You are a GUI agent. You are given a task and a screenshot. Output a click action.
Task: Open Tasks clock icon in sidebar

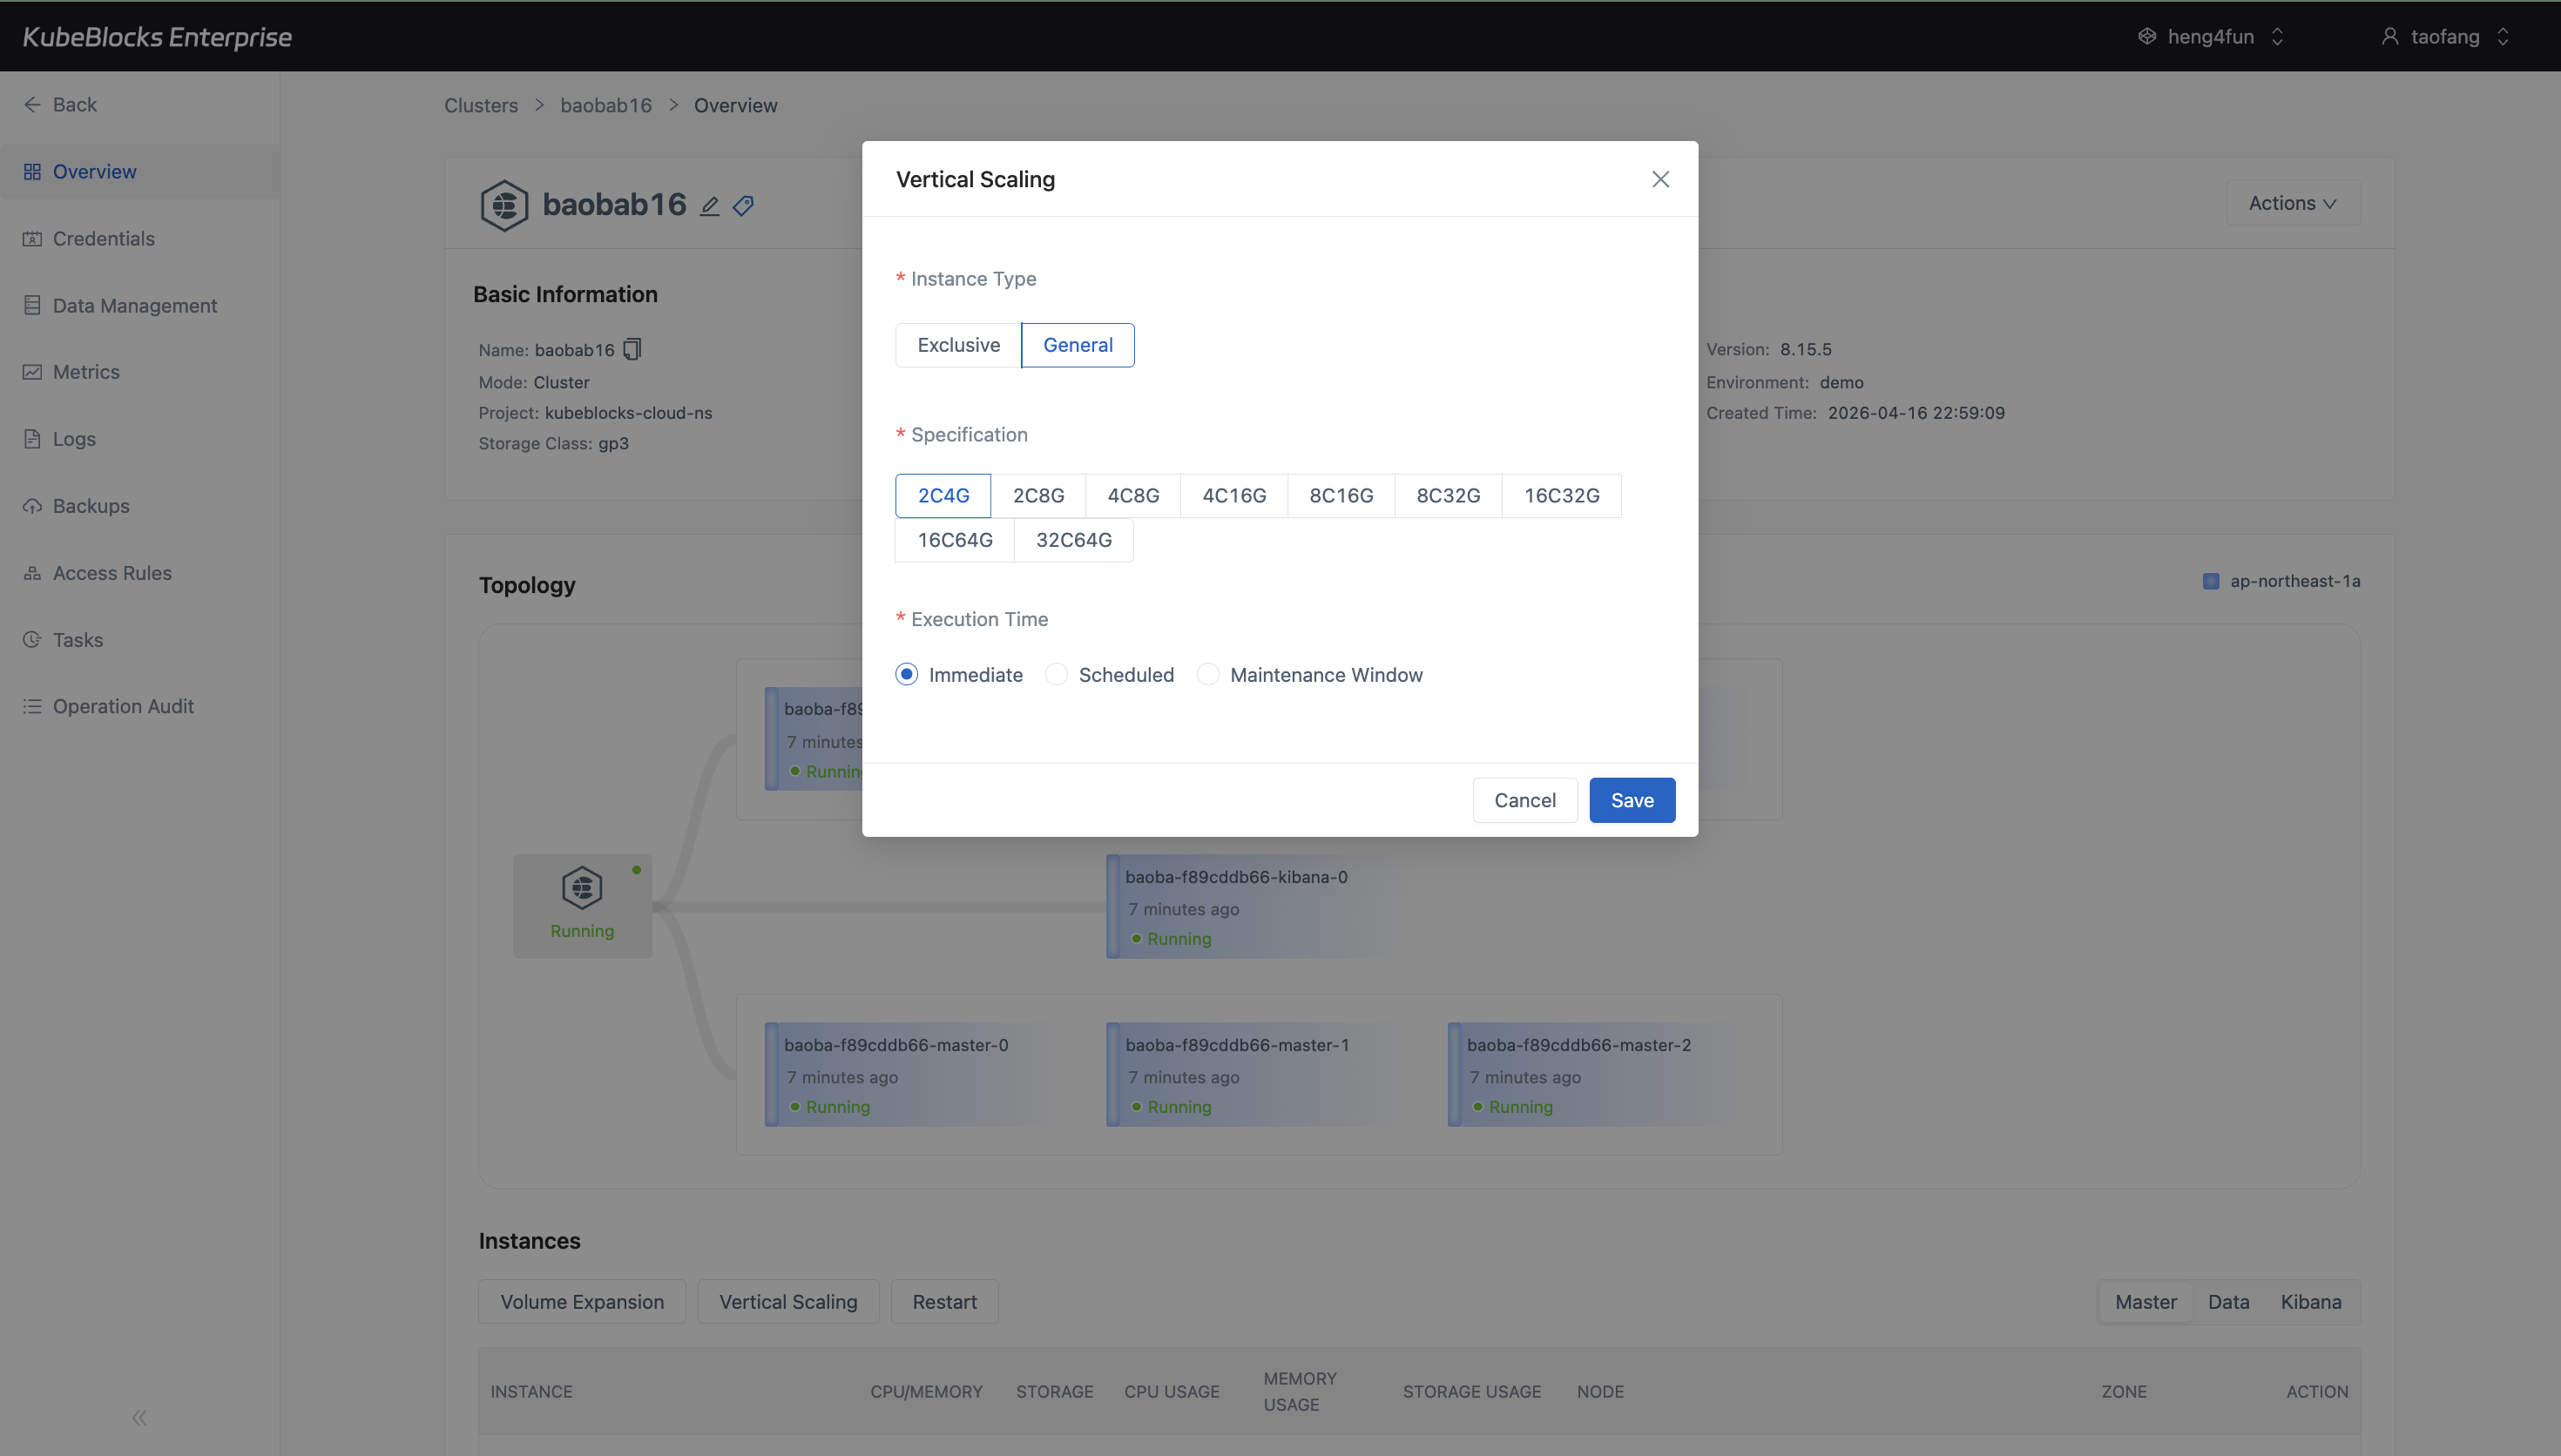coord(32,640)
